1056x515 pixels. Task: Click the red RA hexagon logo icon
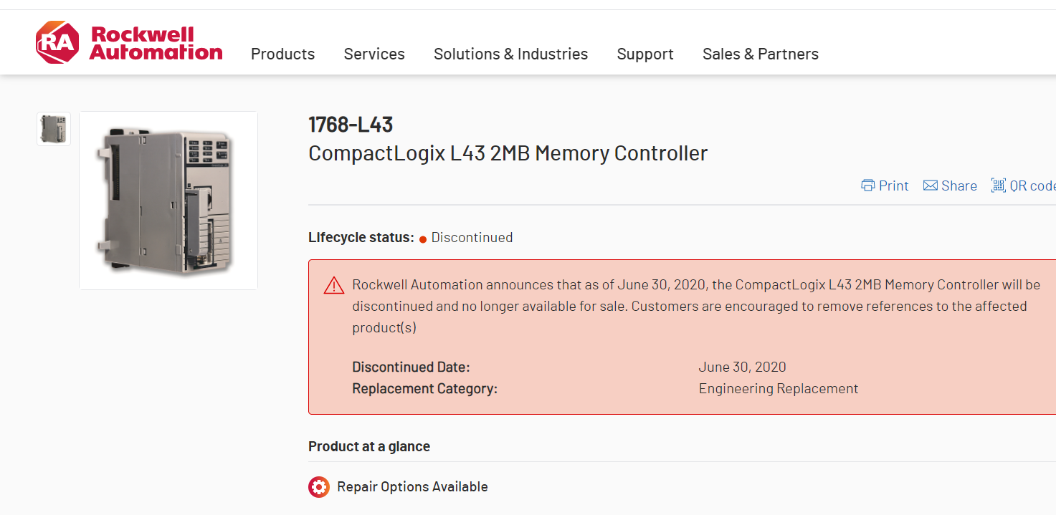(57, 43)
